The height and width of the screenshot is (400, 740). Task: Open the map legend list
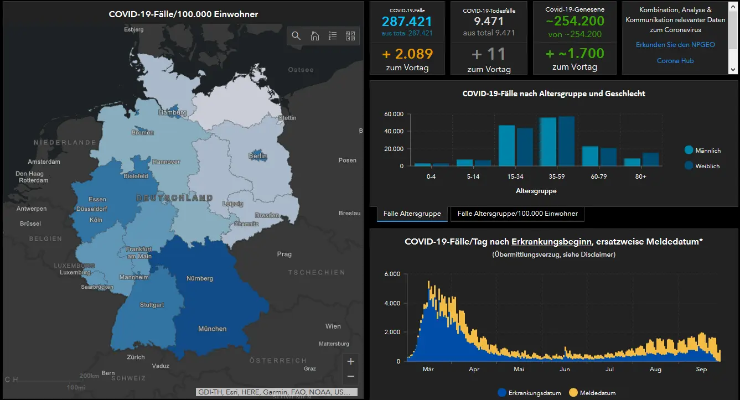[333, 36]
